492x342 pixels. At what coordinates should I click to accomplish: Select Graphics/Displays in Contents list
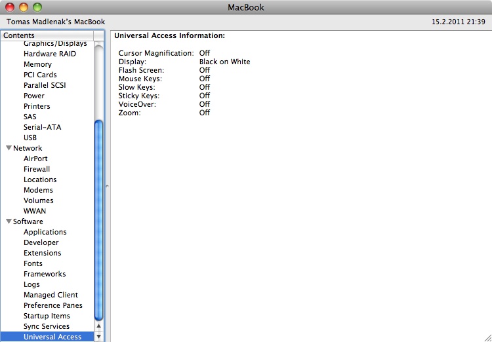click(x=55, y=44)
